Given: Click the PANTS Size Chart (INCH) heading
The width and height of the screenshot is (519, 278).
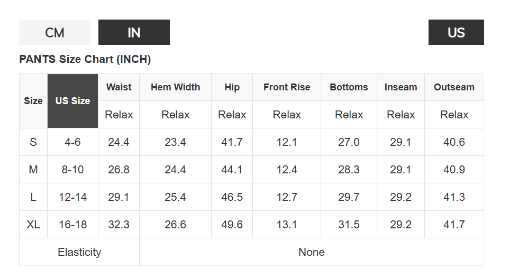Looking at the screenshot, I should (x=85, y=59).
